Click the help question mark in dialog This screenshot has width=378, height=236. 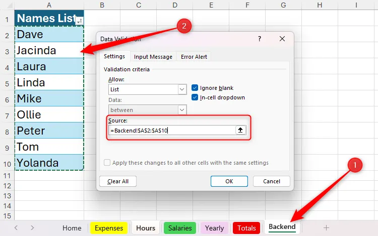click(260, 39)
